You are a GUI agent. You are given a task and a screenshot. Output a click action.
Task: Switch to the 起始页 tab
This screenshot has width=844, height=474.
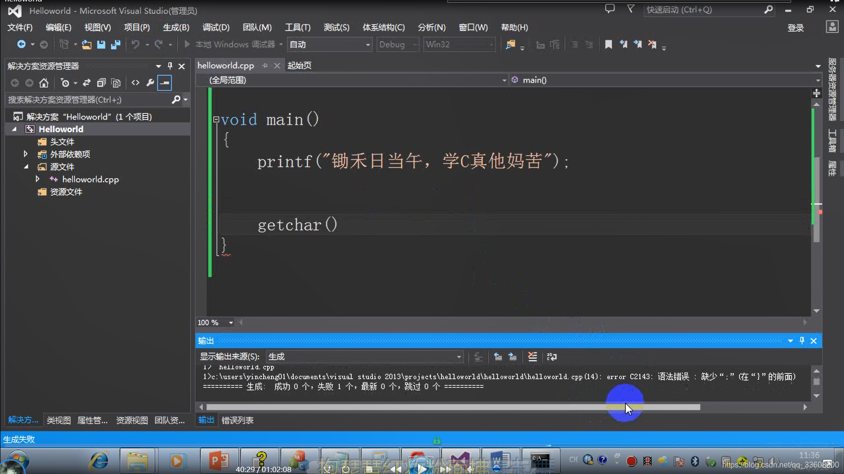pyautogui.click(x=299, y=65)
